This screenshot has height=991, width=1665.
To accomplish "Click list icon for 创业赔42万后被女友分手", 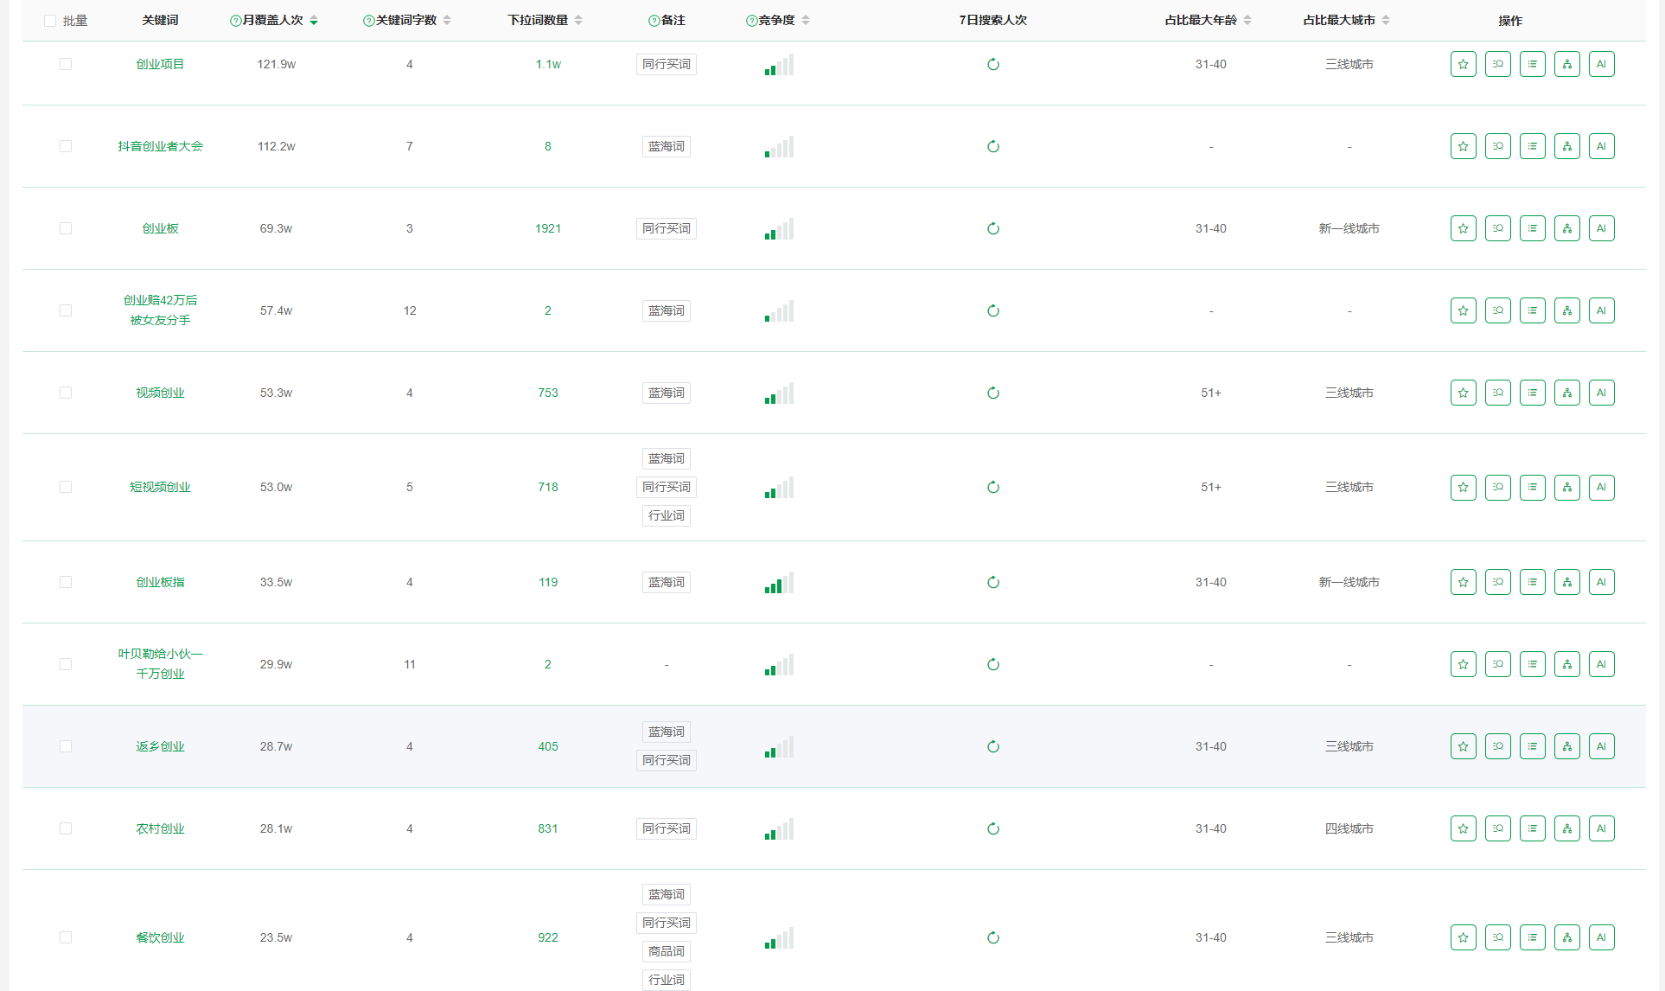I will point(1532,310).
